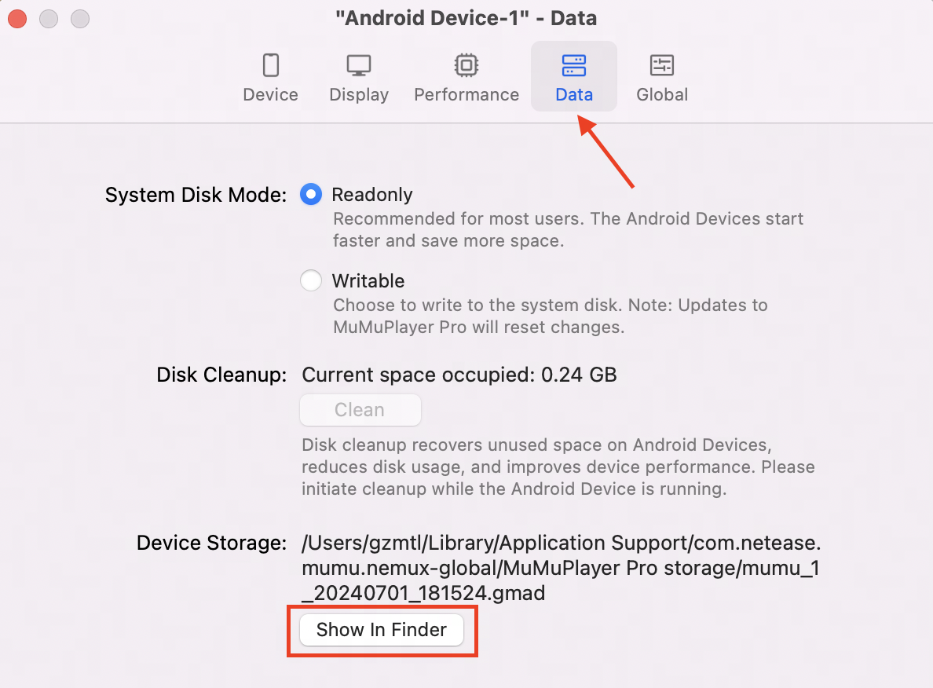This screenshot has height=688, width=933.
Task: Click the "Android Device-1" - Data window title
Action: (x=466, y=18)
